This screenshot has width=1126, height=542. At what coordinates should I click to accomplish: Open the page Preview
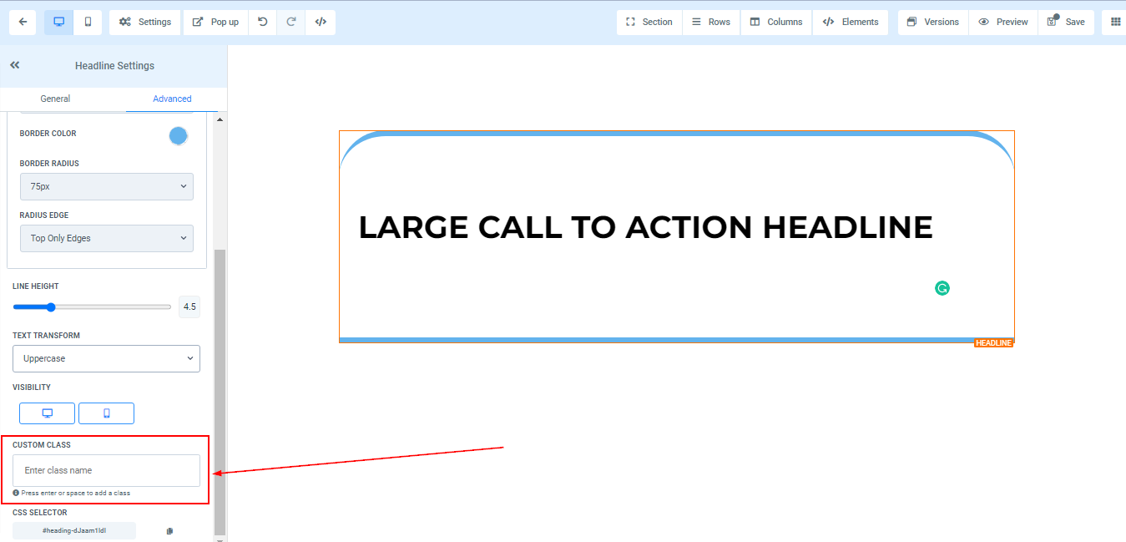pos(1002,22)
